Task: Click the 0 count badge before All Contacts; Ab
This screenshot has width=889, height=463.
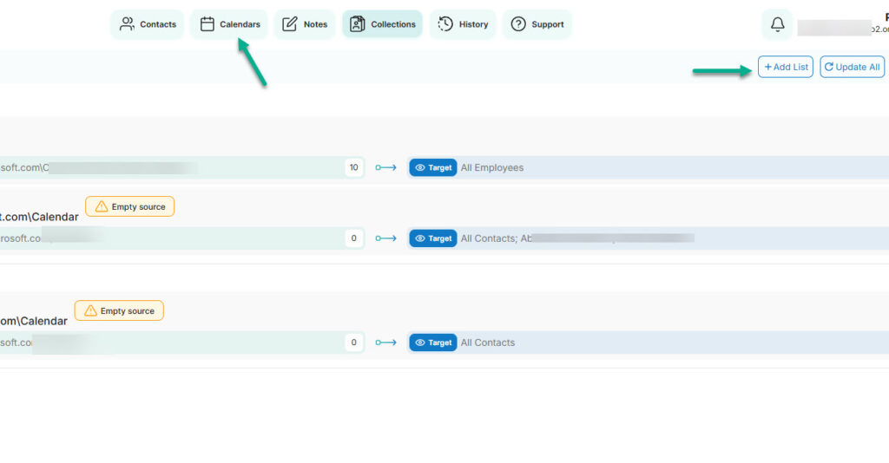Action: pyautogui.click(x=354, y=238)
